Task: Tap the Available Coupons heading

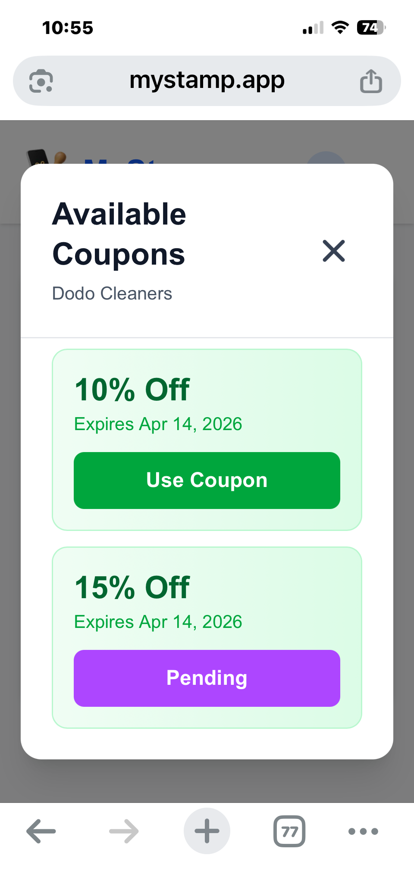Action: click(x=119, y=234)
